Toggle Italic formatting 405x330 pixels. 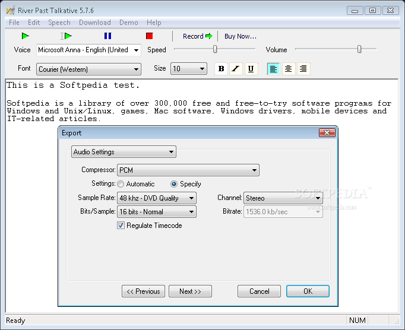(236, 69)
